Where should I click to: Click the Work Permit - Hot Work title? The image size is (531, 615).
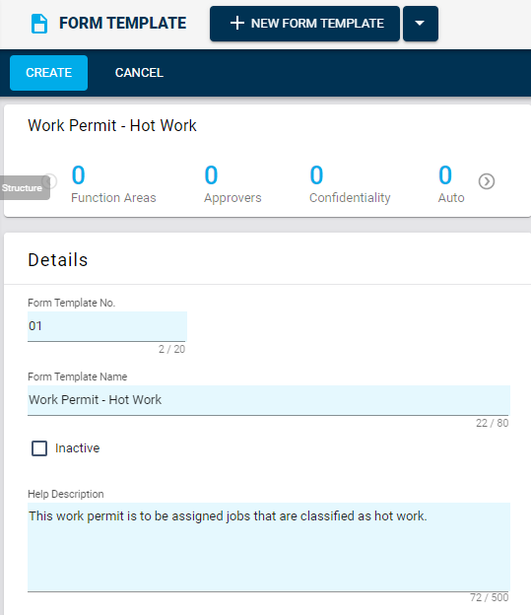click(112, 125)
